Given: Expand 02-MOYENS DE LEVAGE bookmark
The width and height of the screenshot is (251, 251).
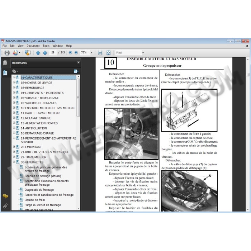Looking at the screenshot, I should tap(14, 82).
